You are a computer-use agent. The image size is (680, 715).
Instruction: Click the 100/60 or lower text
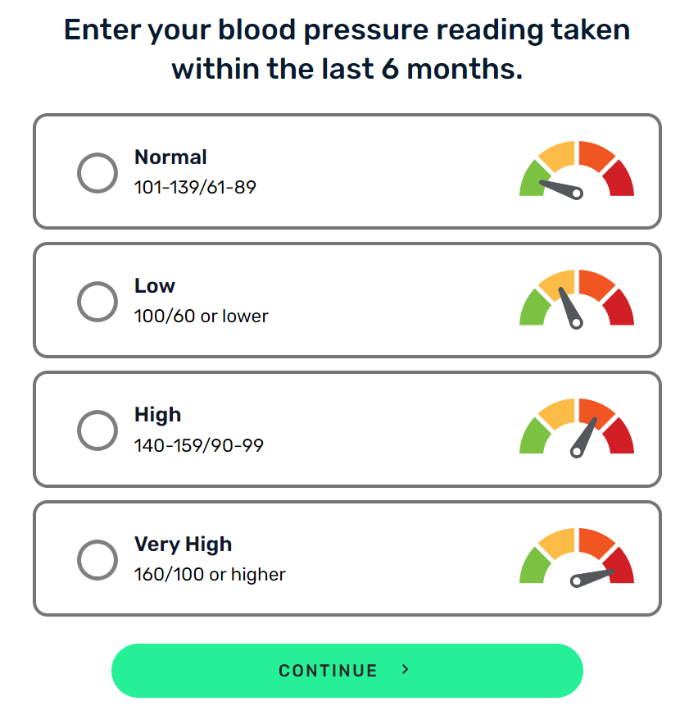201,316
